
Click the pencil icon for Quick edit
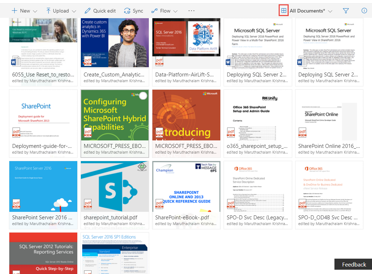(x=88, y=11)
